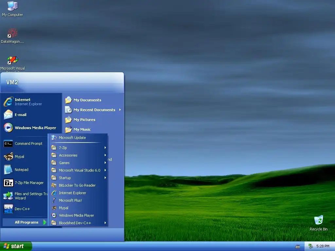Open Notepad icon

click(8, 170)
